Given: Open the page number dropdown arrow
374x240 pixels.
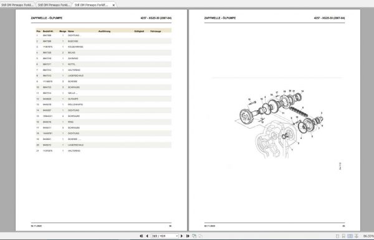Looking at the screenshot, I should (177, 236).
